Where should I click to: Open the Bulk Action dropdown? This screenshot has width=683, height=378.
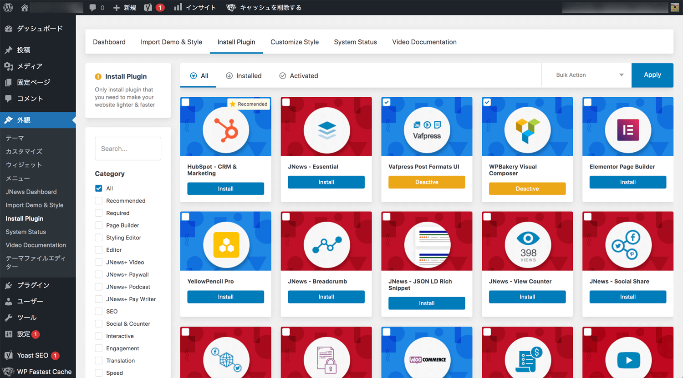(586, 75)
